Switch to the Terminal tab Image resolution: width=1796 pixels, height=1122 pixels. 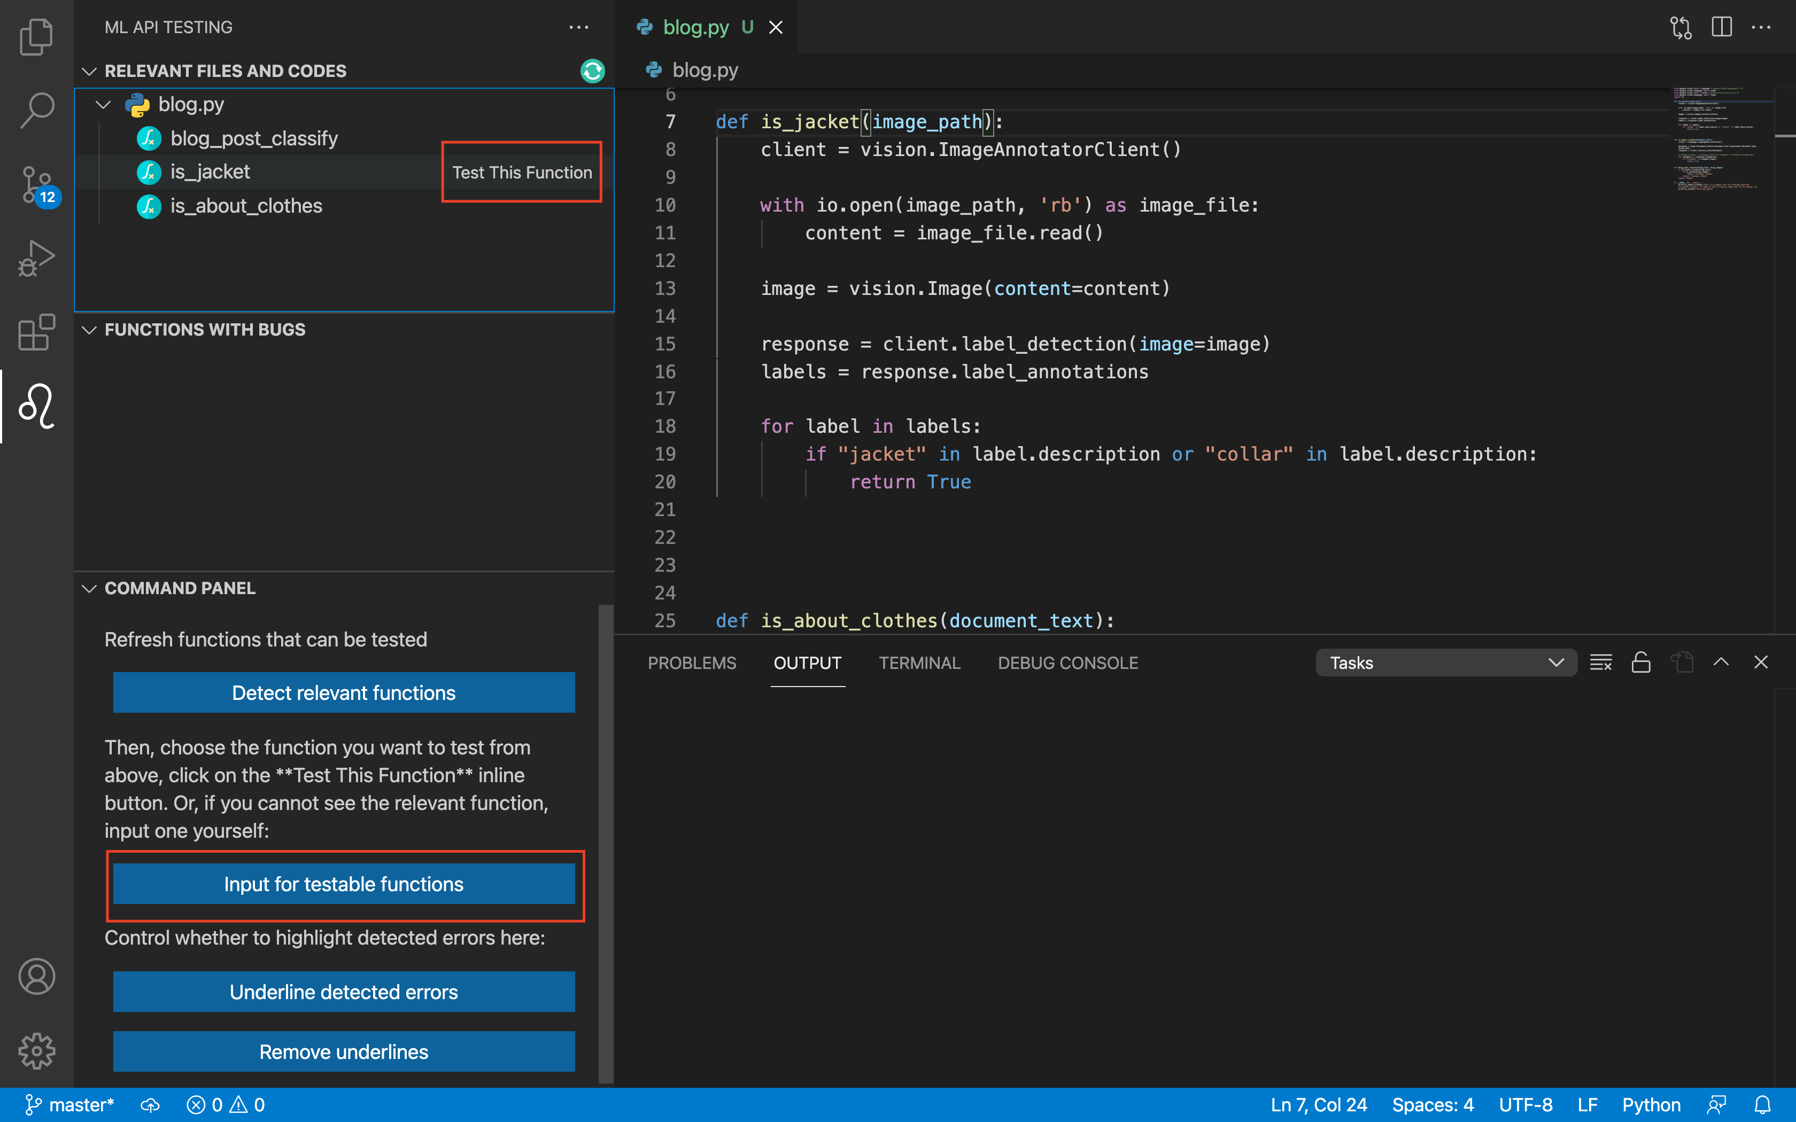[x=919, y=663]
